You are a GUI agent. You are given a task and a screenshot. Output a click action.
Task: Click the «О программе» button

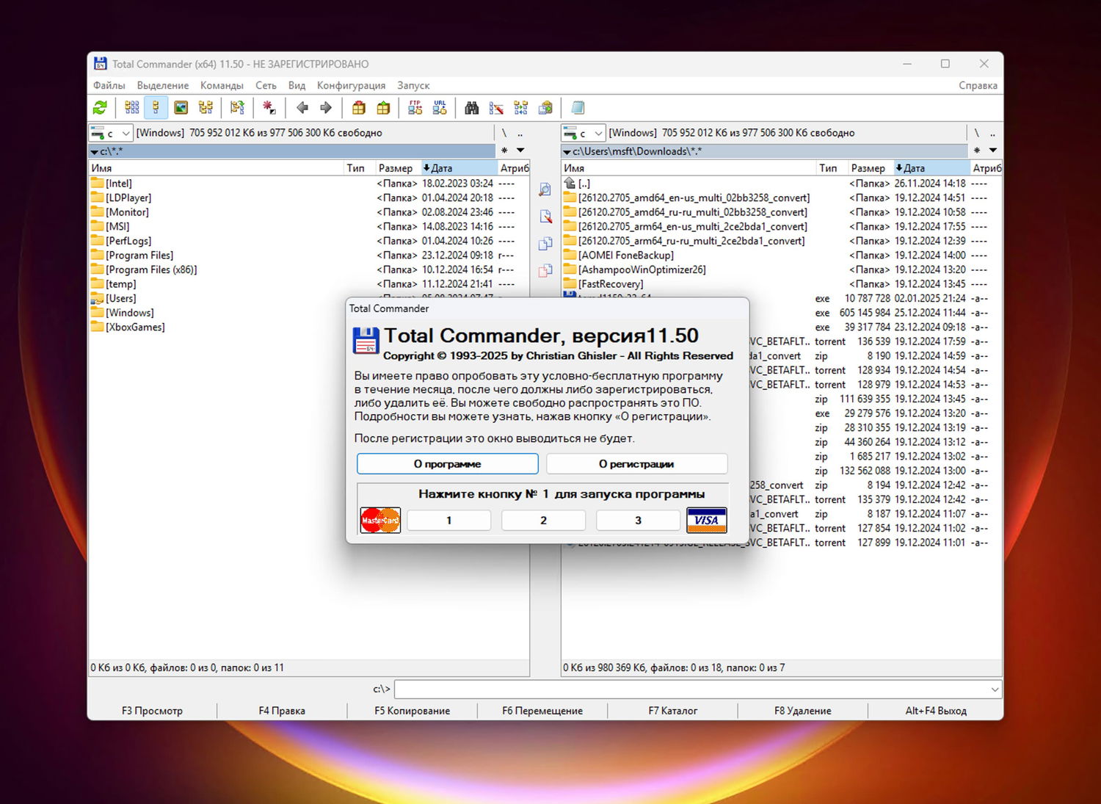tap(448, 464)
